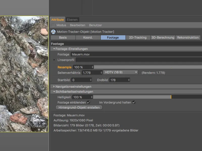Click the Startbild stepper arrows

click(91, 80)
